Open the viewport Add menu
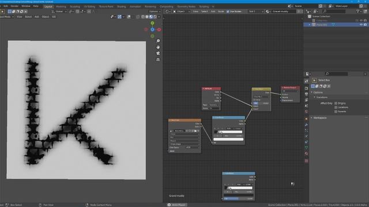This screenshot has height=207, width=369. 37,17
